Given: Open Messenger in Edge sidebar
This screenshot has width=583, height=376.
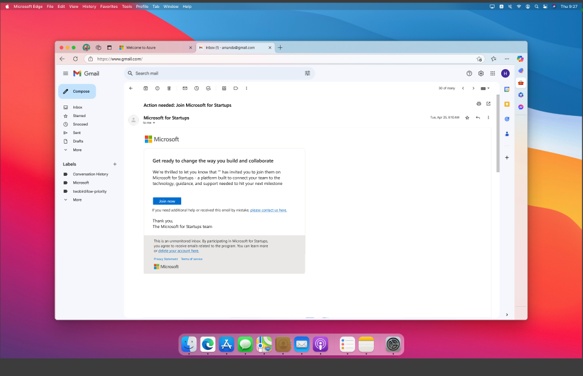Looking at the screenshot, I should pos(521,107).
